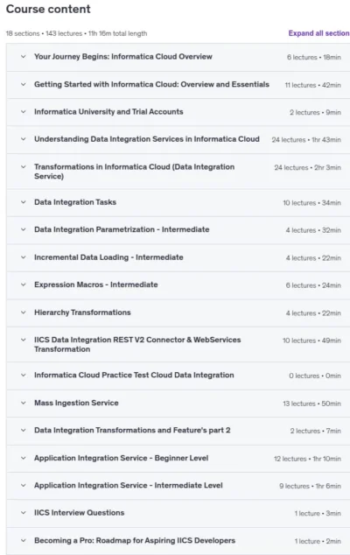Expand IICS Interview Questions chevron
The image size is (350, 555).
point(24,513)
